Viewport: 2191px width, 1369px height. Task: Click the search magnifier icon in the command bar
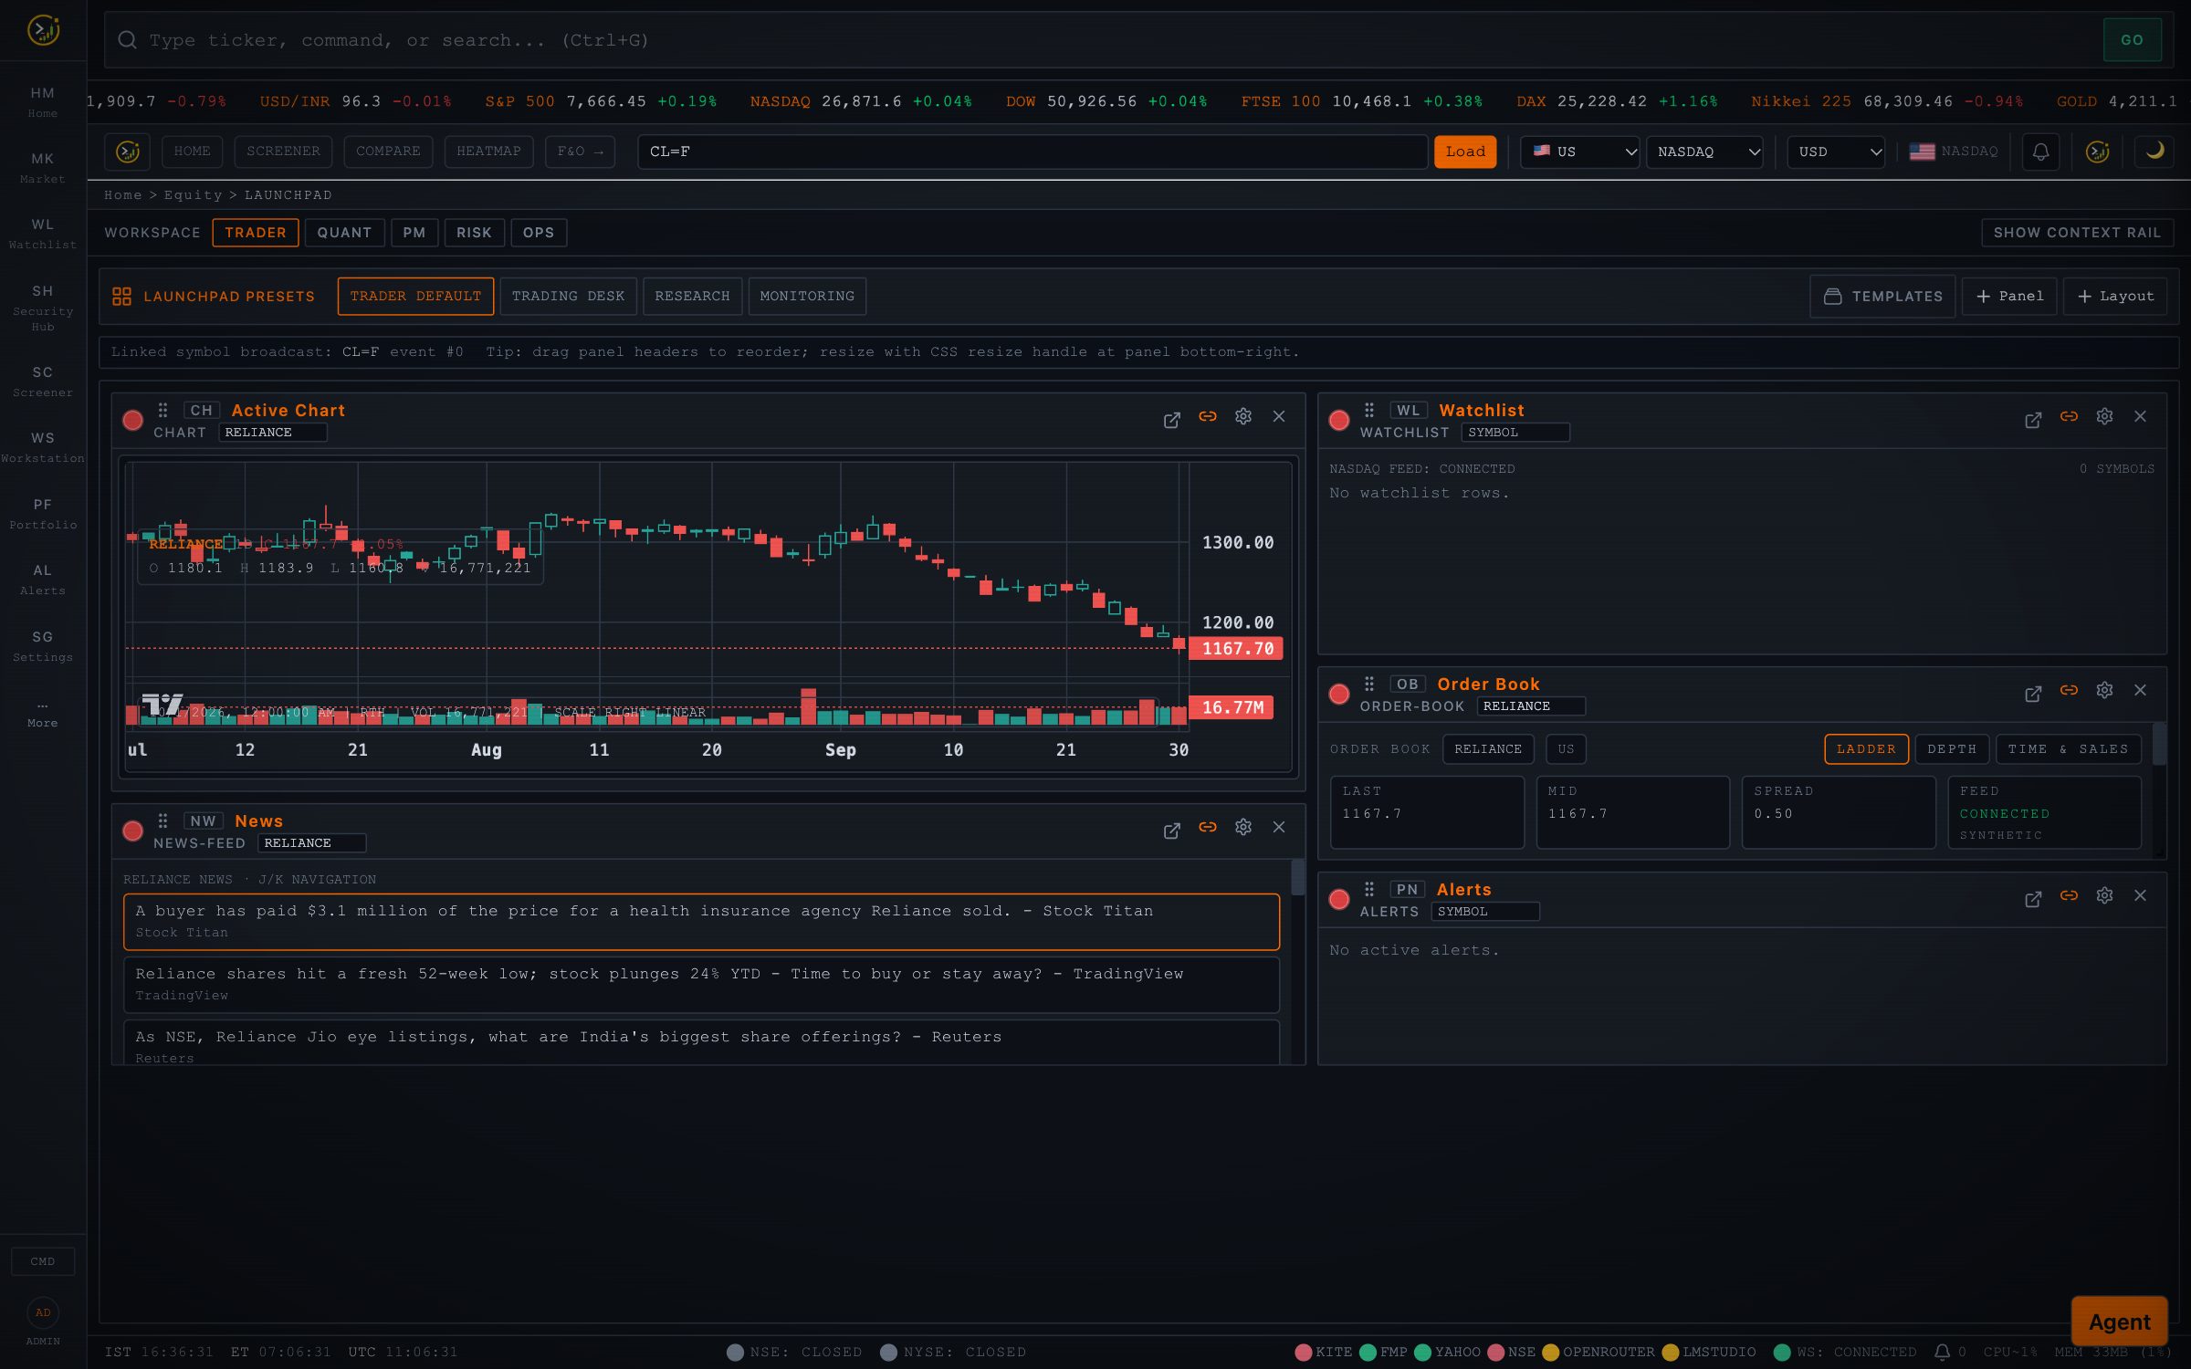pyautogui.click(x=128, y=40)
